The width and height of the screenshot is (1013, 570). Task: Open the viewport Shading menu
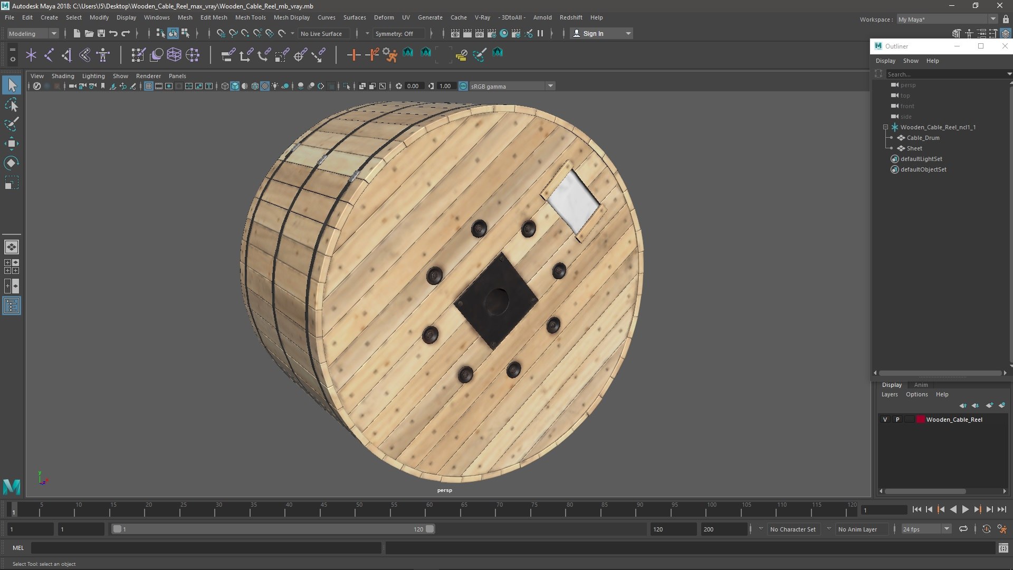(x=63, y=76)
